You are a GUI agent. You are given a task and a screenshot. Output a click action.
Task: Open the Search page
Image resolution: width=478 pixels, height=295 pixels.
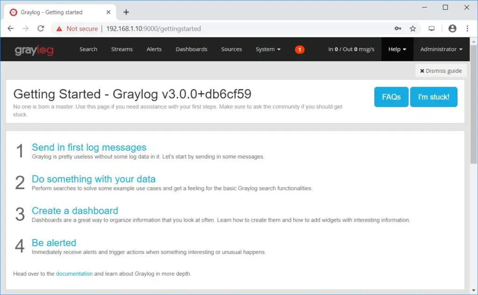(x=88, y=49)
